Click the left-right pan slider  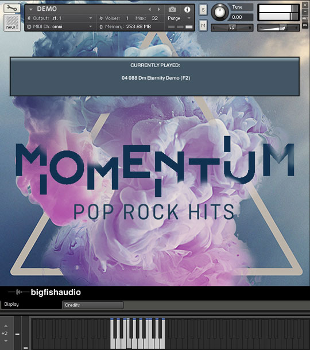pos(232,28)
